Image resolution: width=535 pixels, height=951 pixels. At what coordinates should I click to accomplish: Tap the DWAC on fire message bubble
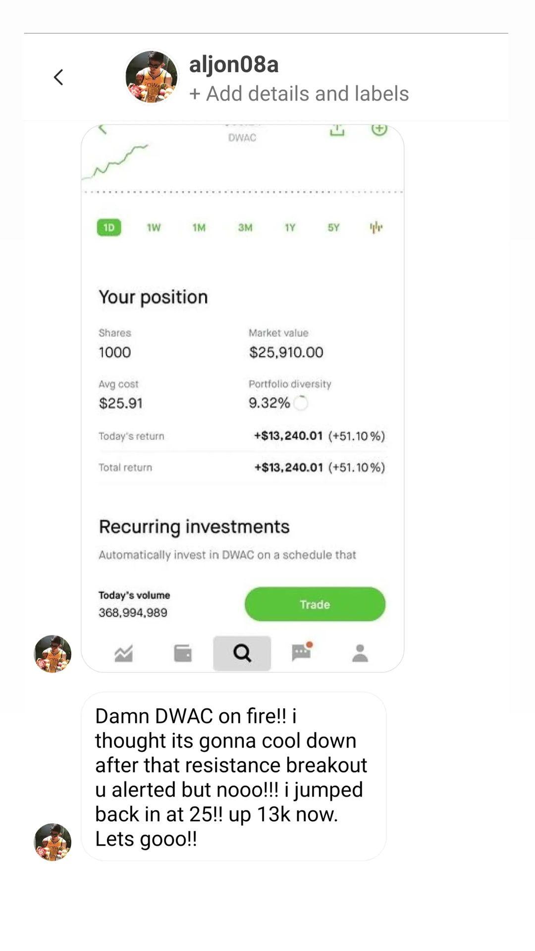click(x=233, y=776)
